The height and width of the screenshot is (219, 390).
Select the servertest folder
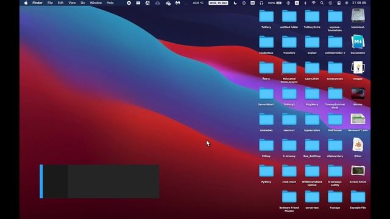tap(312, 197)
